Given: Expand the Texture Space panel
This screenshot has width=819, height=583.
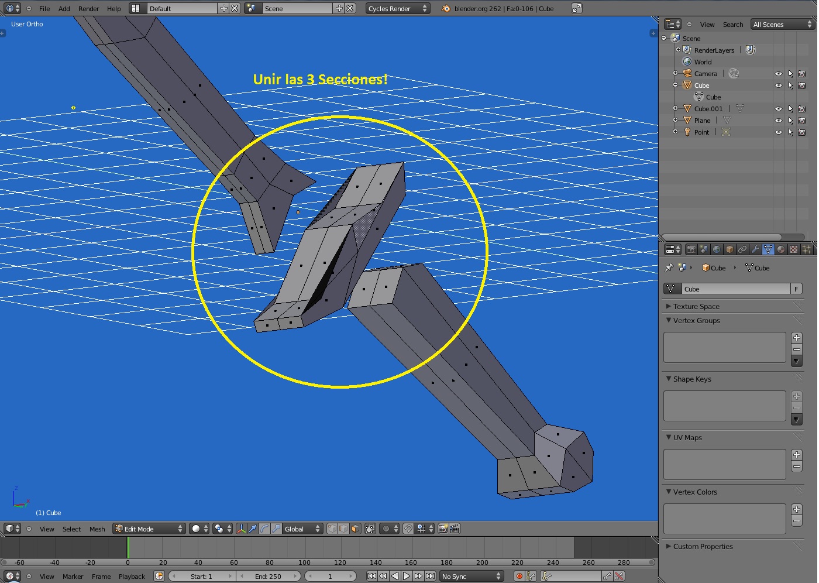Looking at the screenshot, I should point(696,306).
